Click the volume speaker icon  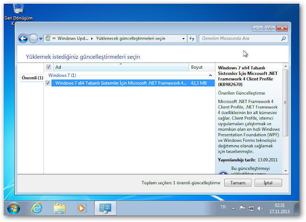point(260,208)
